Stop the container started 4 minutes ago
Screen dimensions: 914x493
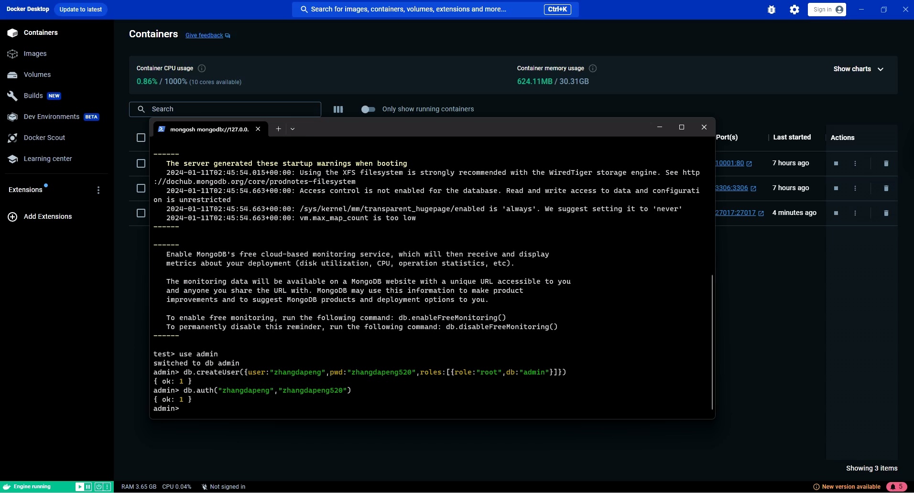[x=836, y=213]
